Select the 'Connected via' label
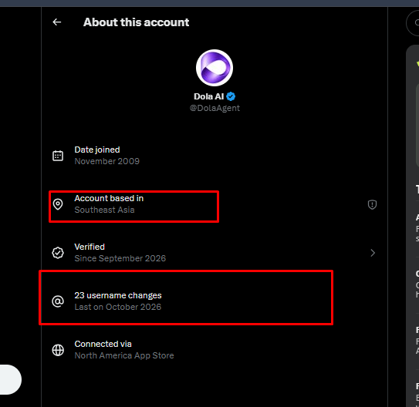The width and height of the screenshot is (419, 407). tap(103, 344)
